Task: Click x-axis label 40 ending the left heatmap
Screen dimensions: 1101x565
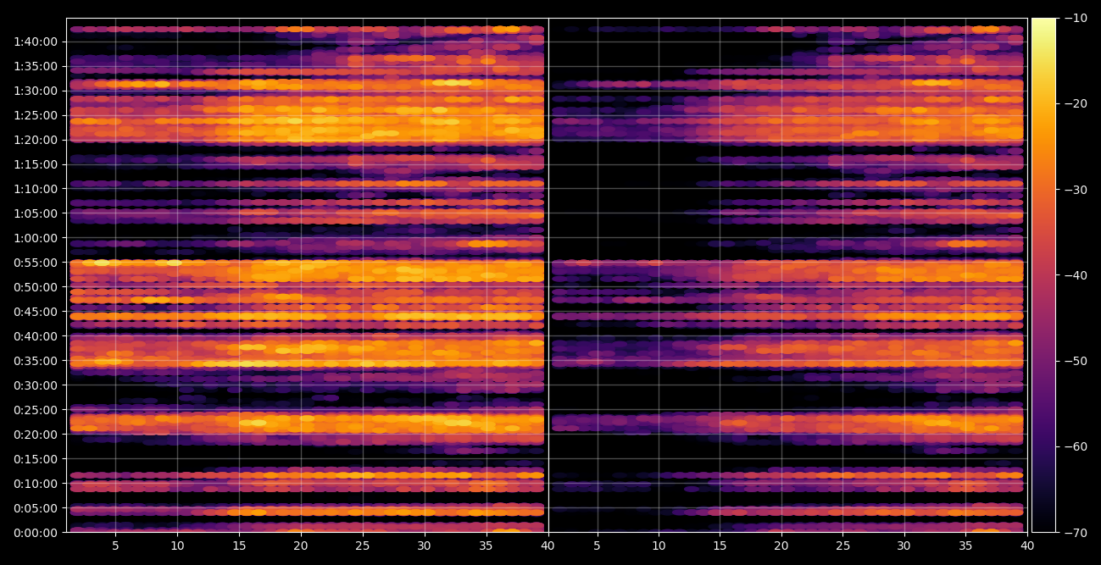Action: (548, 546)
